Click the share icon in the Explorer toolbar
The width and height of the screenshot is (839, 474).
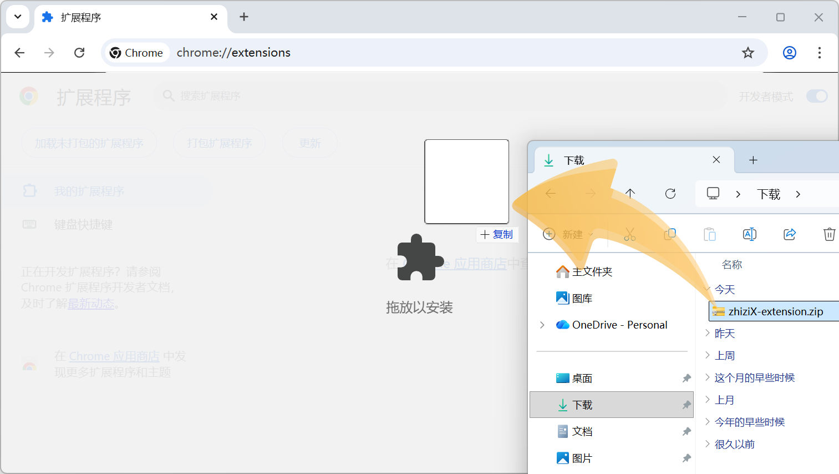(x=790, y=234)
